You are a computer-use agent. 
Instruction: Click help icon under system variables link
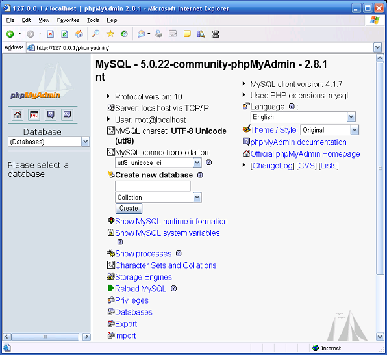(x=120, y=242)
